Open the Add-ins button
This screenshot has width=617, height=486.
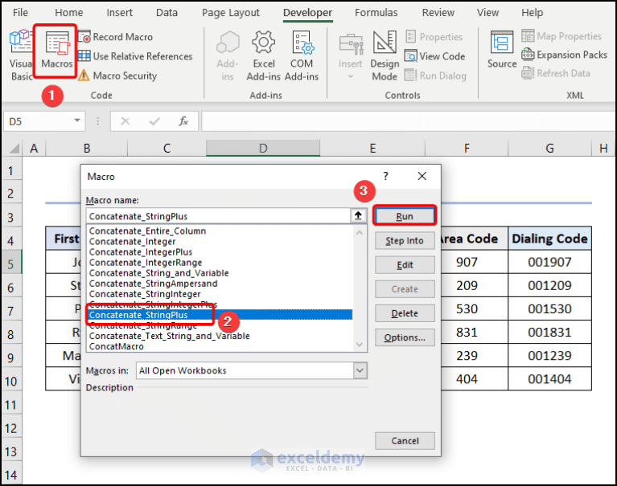pos(228,55)
